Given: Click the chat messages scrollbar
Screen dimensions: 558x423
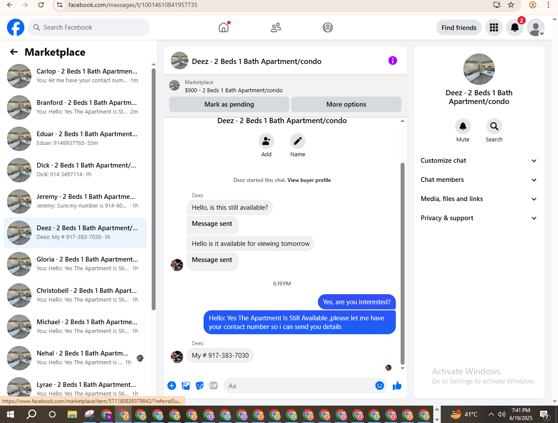Looking at the screenshot, I should [402, 264].
